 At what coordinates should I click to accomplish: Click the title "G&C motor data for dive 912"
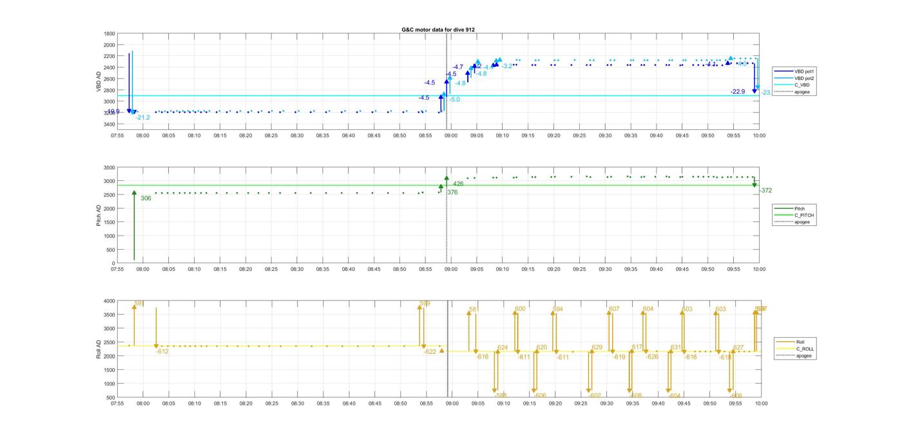coord(438,30)
